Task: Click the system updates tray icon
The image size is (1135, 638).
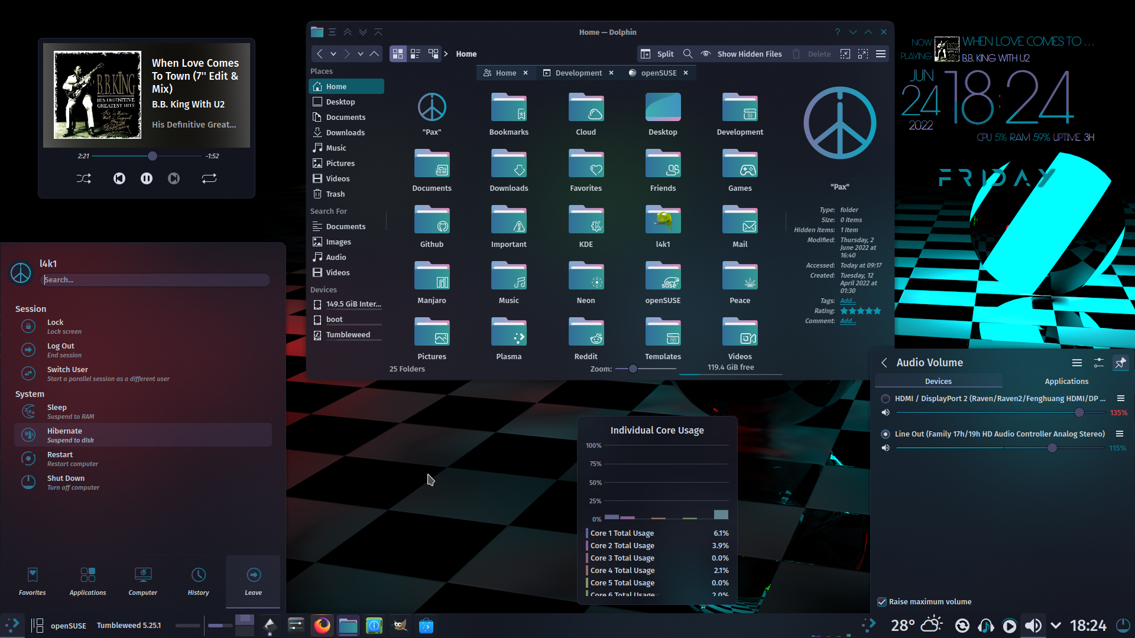Action: point(962,626)
